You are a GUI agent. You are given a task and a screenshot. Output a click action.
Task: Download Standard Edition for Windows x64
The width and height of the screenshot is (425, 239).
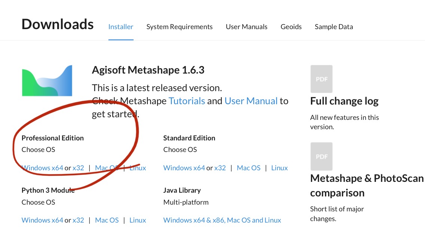184,168
